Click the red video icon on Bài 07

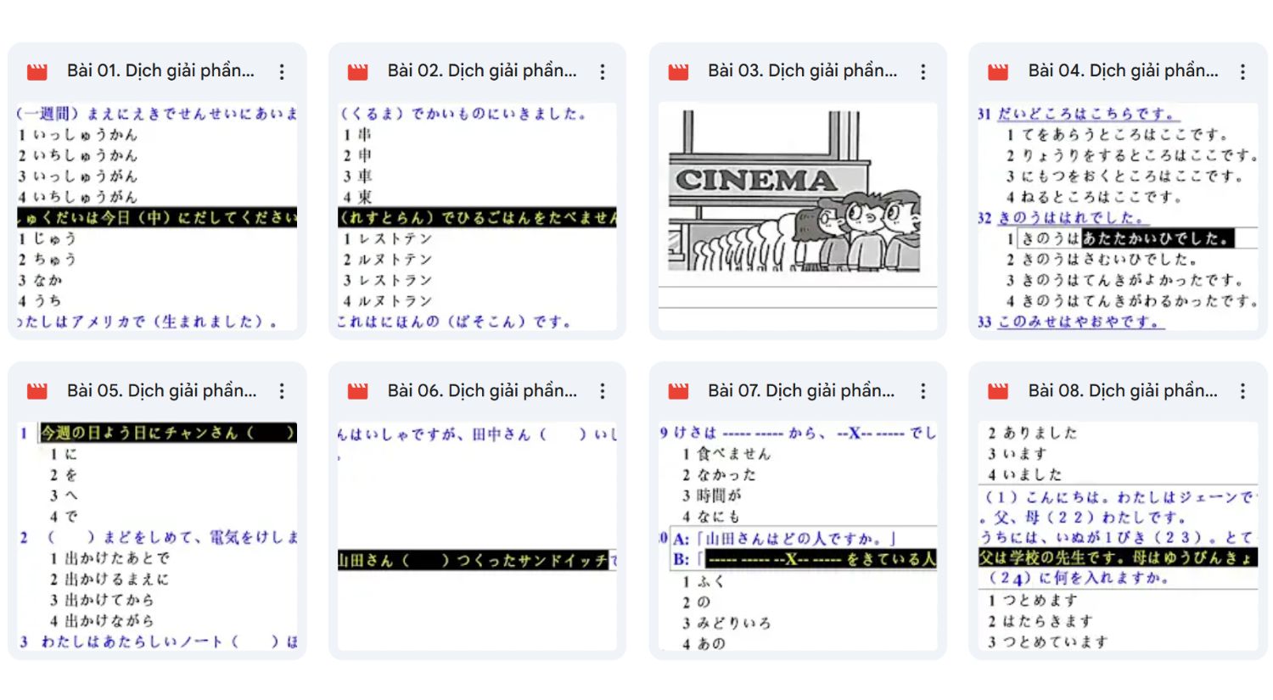[676, 391]
